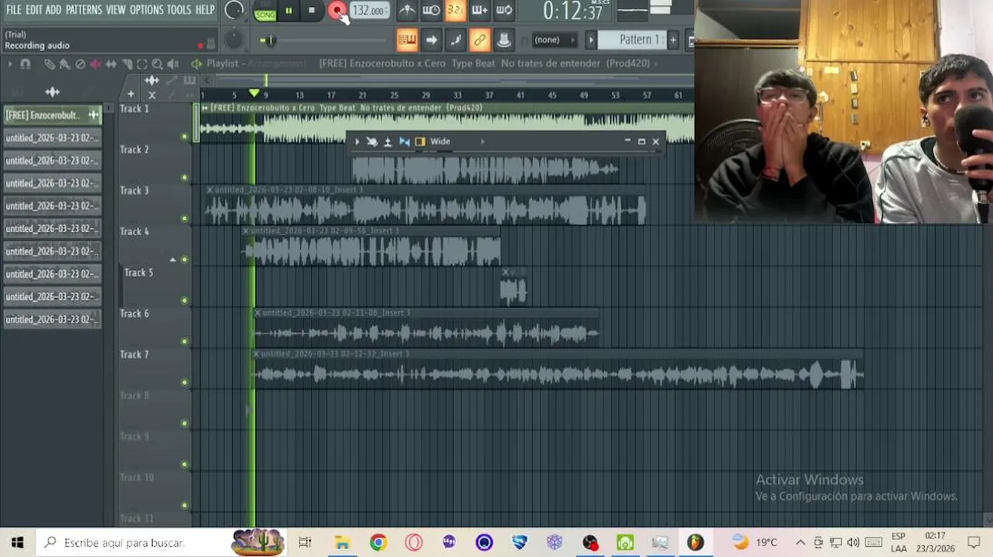Open the Playlist view icon

(x=407, y=39)
